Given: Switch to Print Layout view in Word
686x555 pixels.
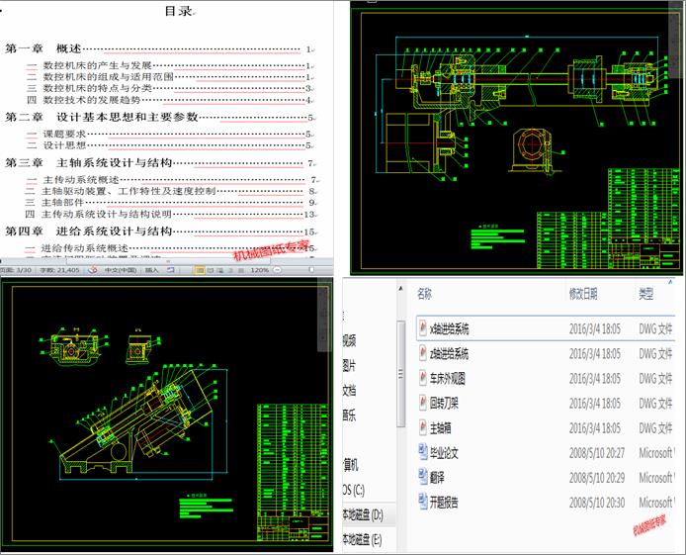Looking at the screenshot, I should pos(200,270).
